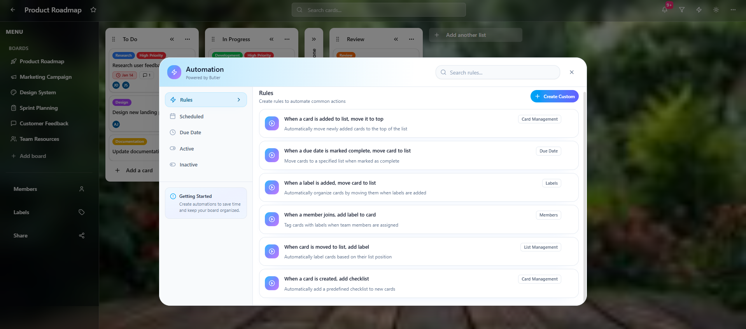The height and width of the screenshot is (329, 746).
Task: Click the Jan 14 due date badge
Action: 124,75
